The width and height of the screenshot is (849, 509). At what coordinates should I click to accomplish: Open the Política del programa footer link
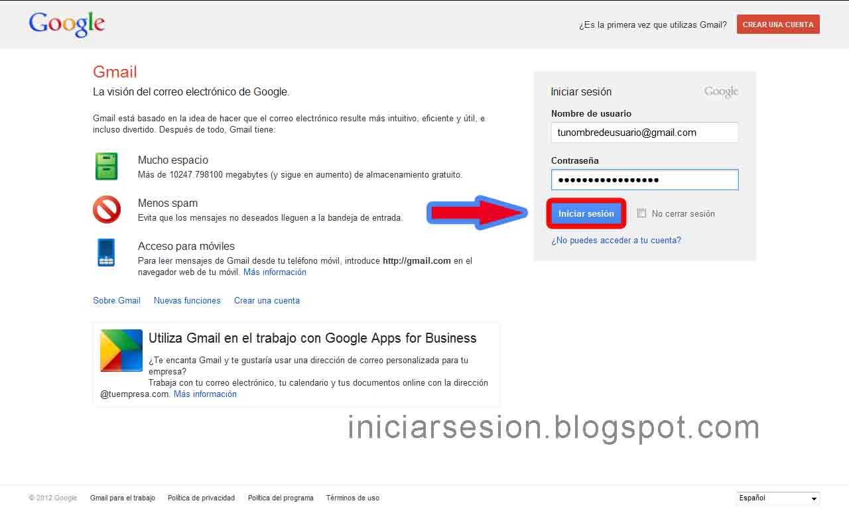(281, 498)
